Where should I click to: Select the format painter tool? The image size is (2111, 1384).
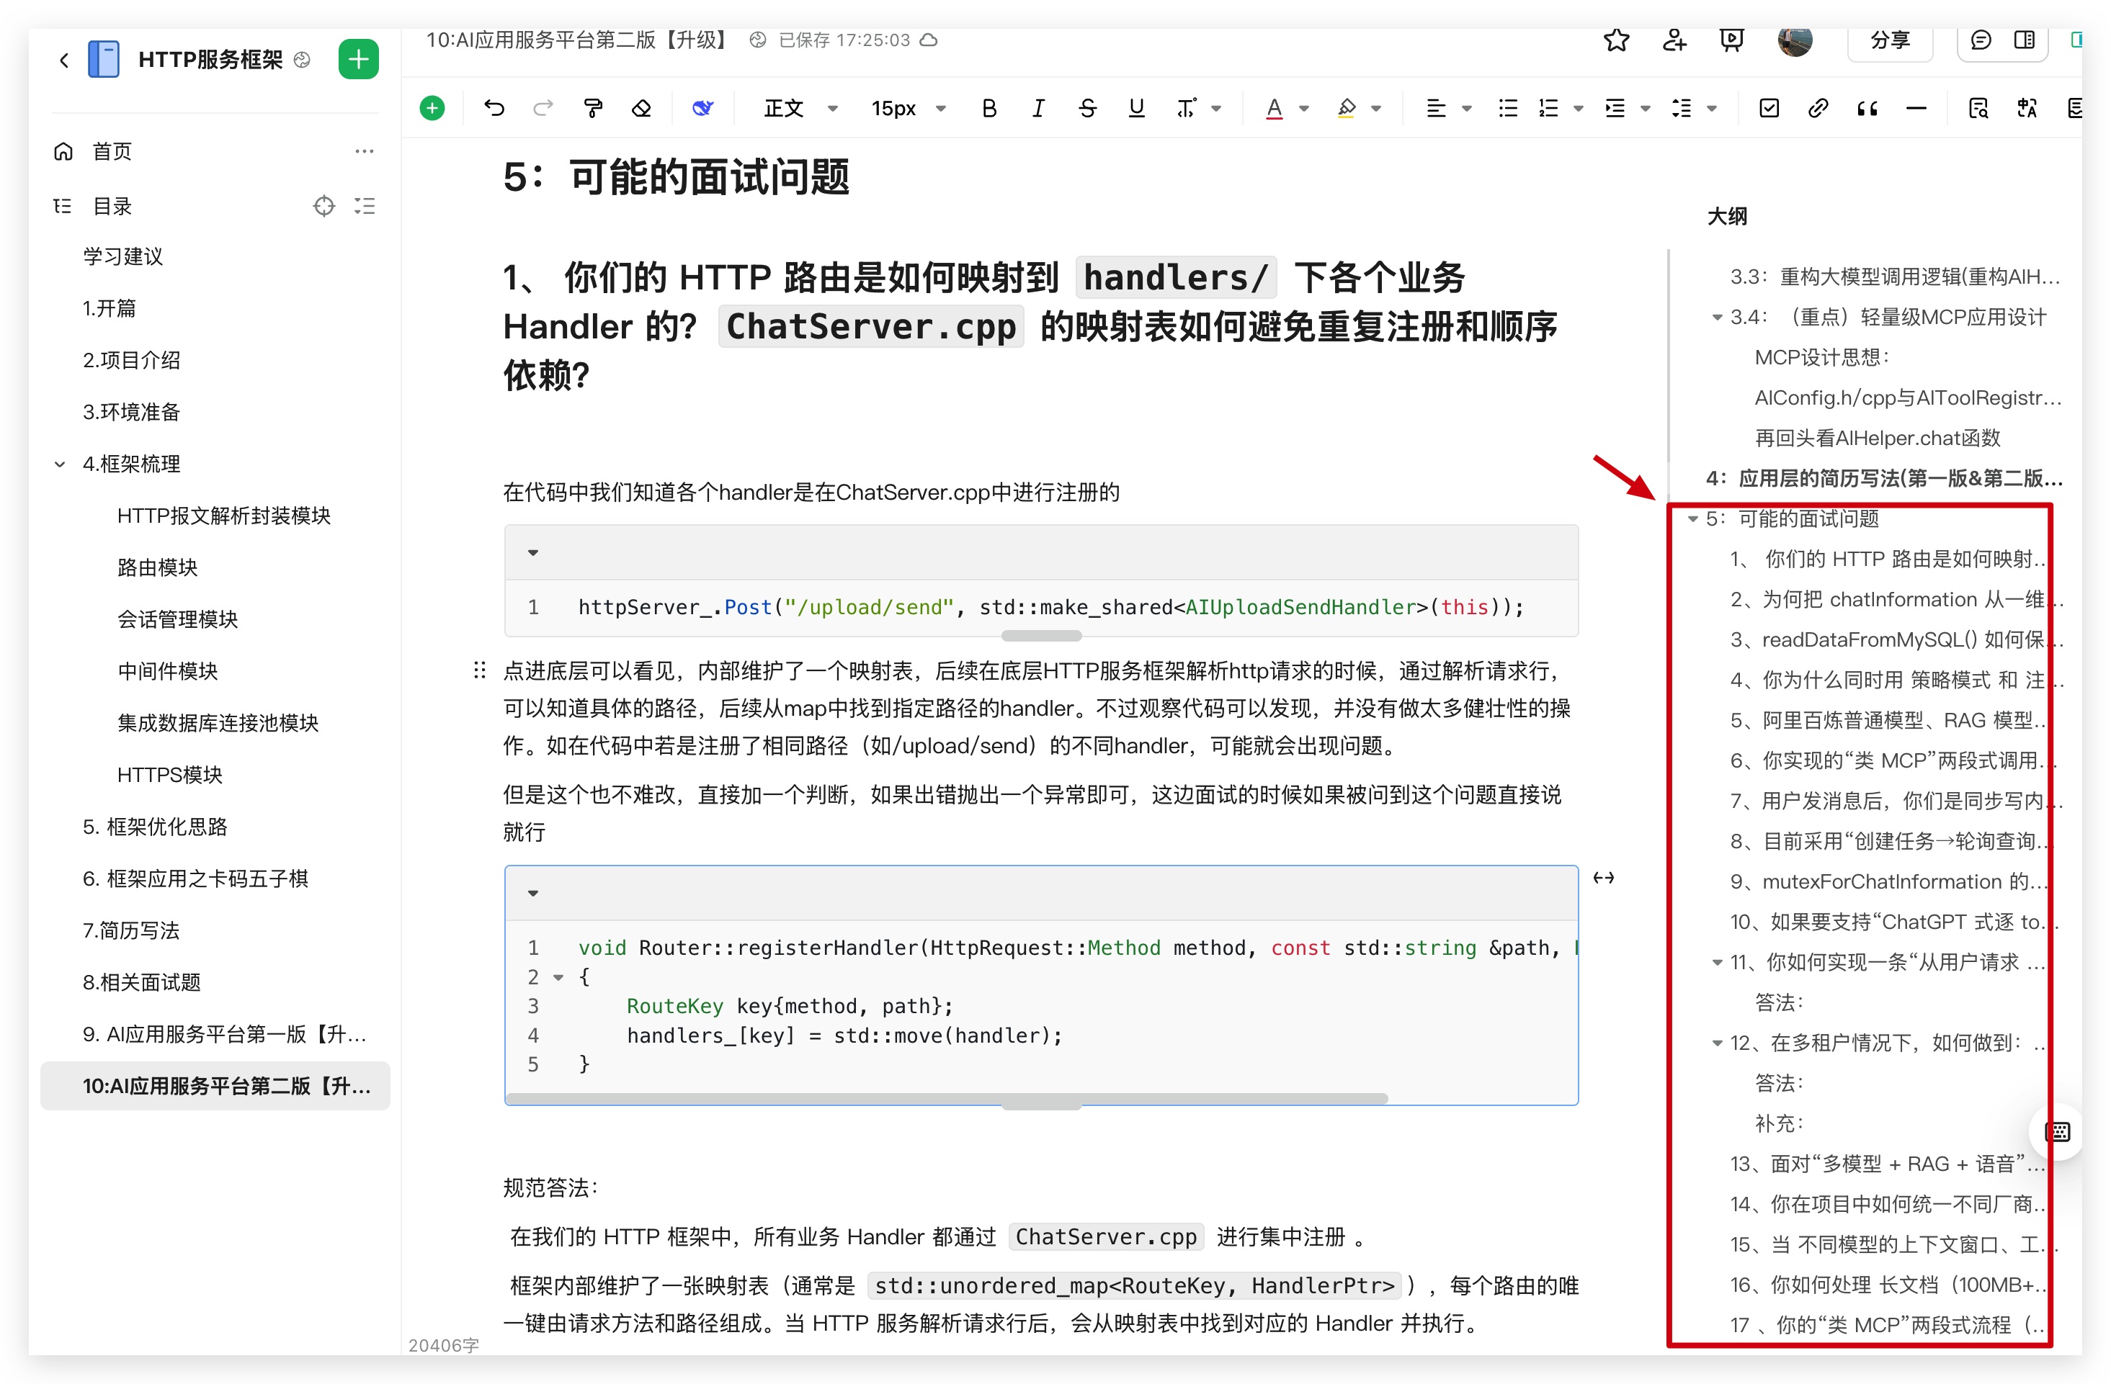pyautogui.click(x=592, y=108)
